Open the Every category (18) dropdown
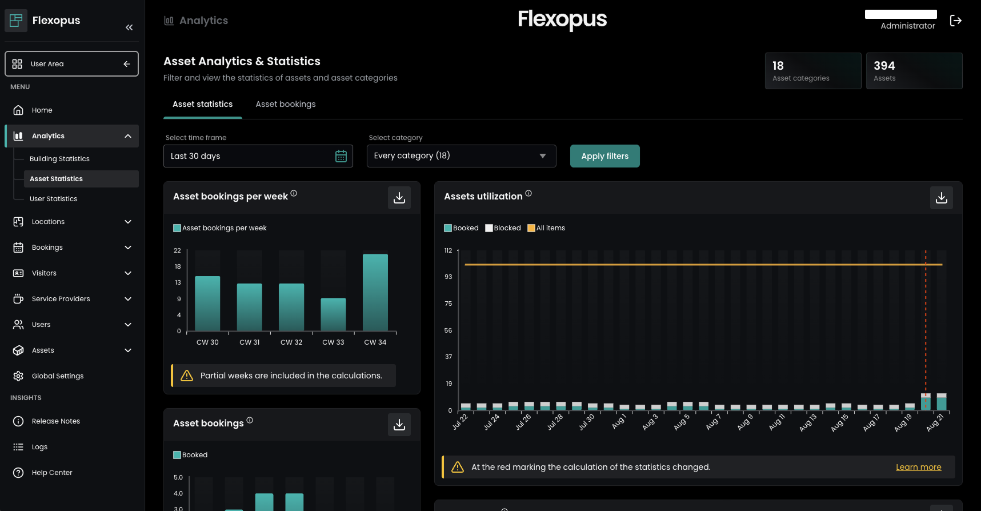This screenshot has width=981, height=511. (x=461, y=156)
